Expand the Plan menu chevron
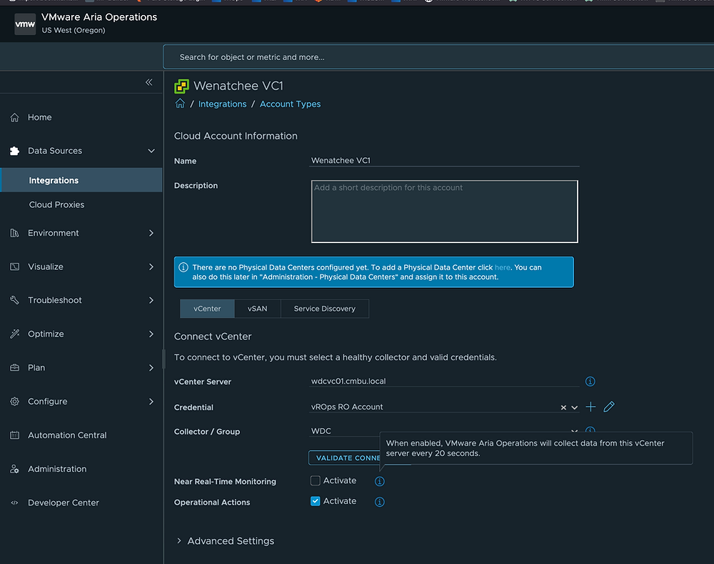The height and width of the screenshot is (564, 714). point(151,367)
